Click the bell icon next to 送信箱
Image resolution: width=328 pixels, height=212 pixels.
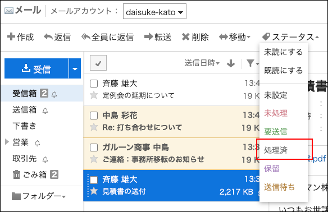[45, 110]
